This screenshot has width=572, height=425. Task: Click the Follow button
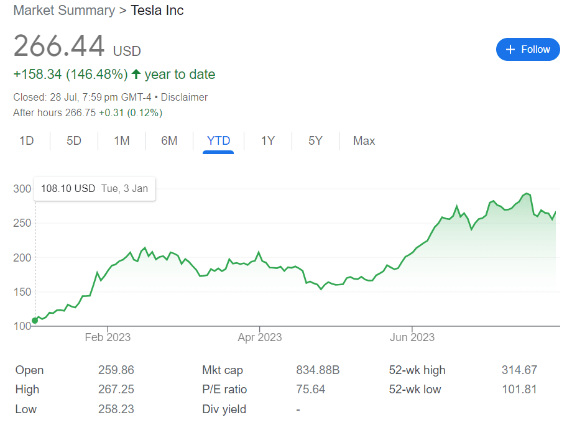coord(527,50)
